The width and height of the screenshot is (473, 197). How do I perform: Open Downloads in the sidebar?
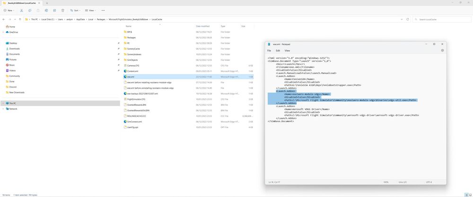(14, 49)
